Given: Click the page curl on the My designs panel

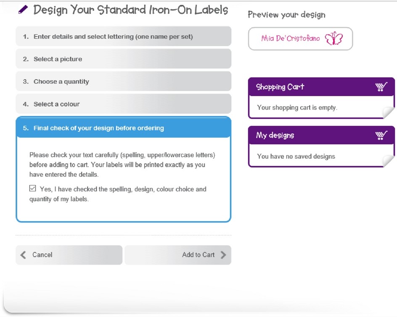Looking at the screenshot, I should [x=388, y=161].
